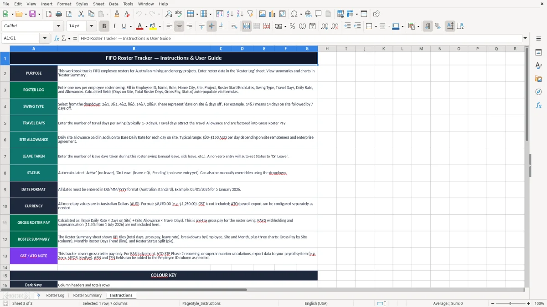The image size is (547, 307).
Task: Open background color dropdown arrow
Action: point(160,26)
